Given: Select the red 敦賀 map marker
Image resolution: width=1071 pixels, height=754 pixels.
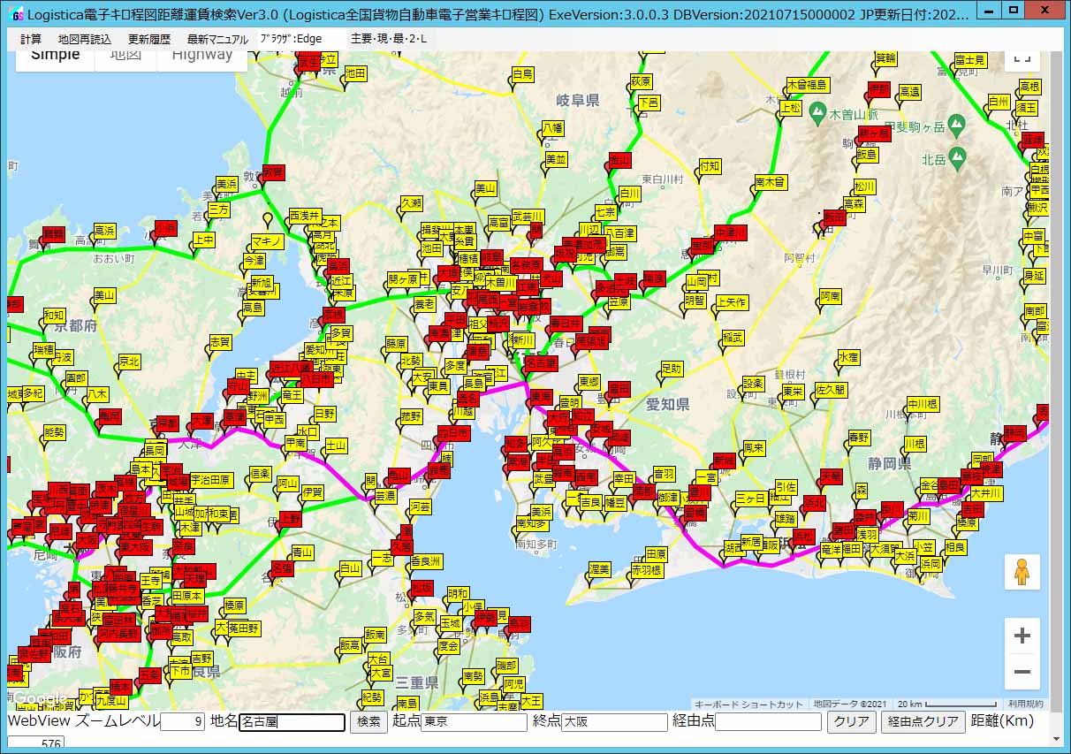Looking at the screenshot, I should pos(272,174).
